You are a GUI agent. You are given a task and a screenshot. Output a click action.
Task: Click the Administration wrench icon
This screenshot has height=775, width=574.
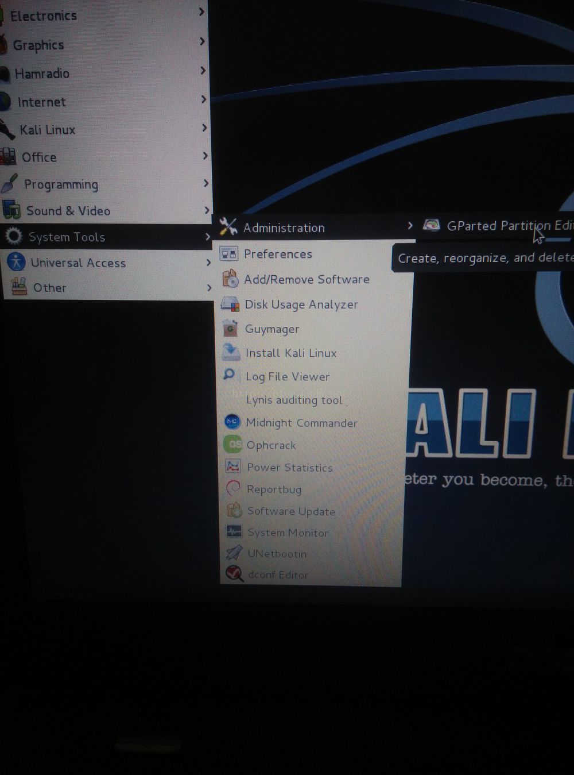click(x=228, y=227)
